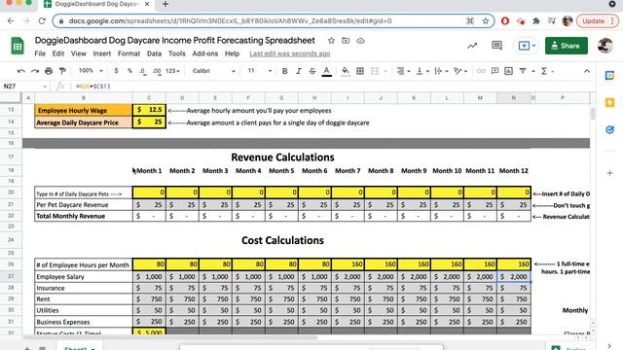The width and height of the screenshot is (623, 350).
Task: Open vertical align dropdown
Action: click(421, 71)
